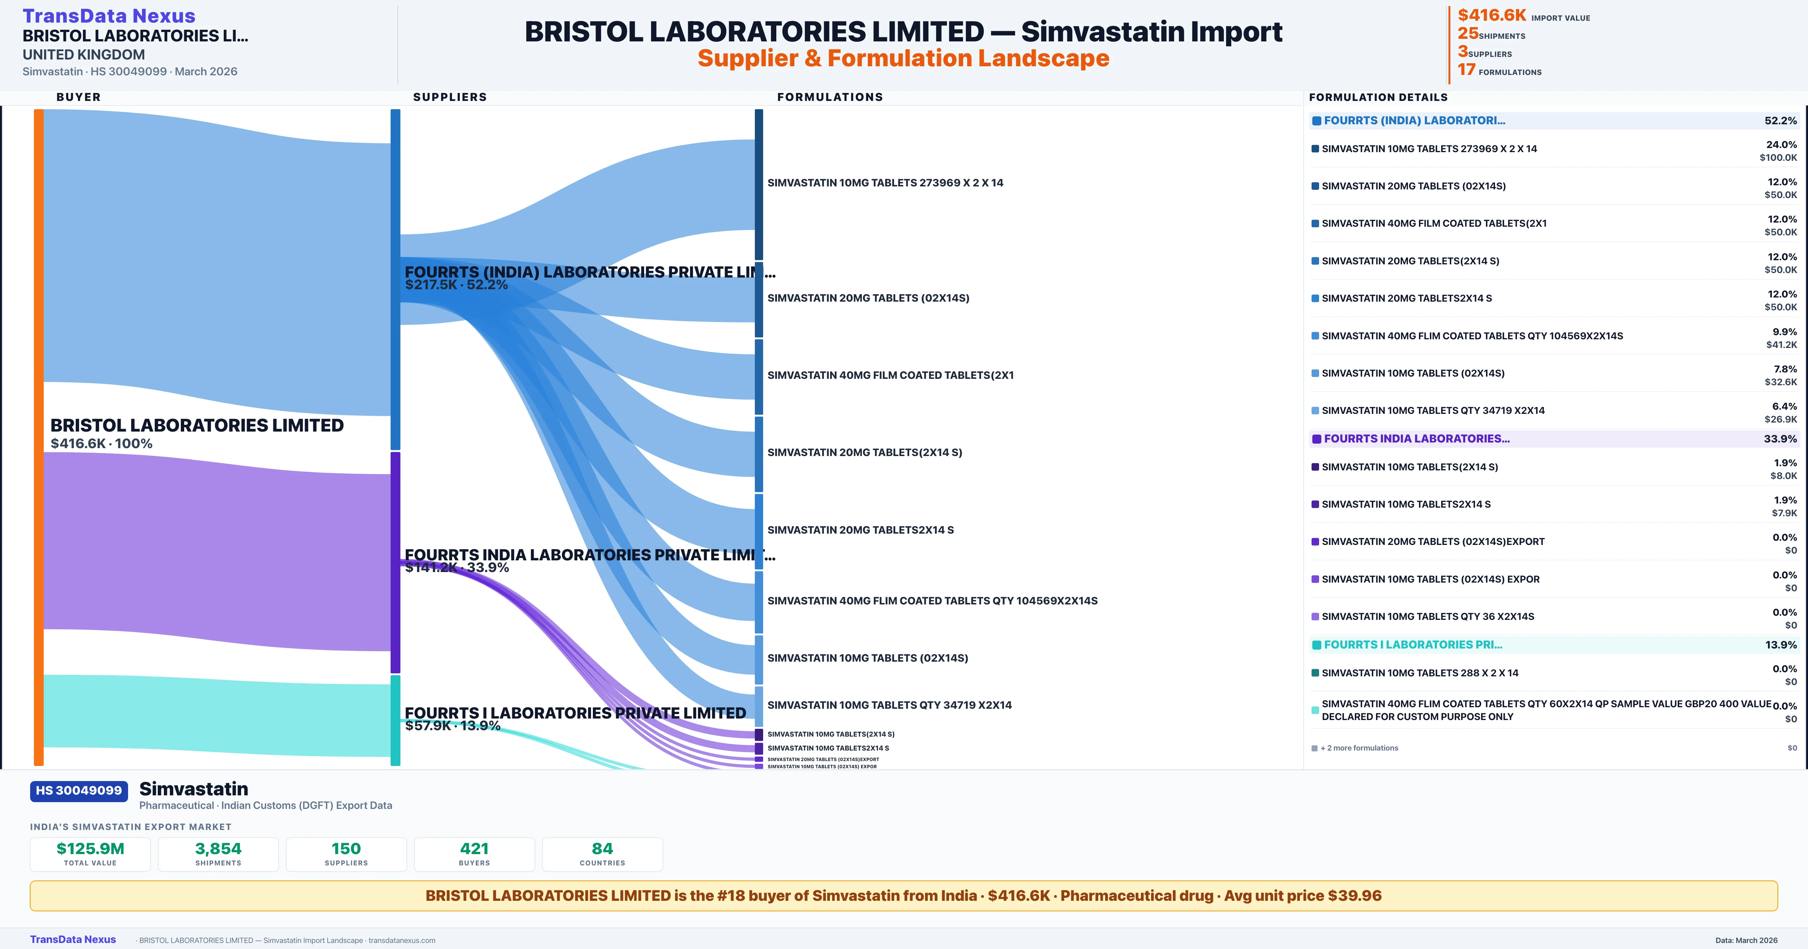Click the Simvastatin 10MG Tablets(2X14 S) purple legend swatch
1808x949 pixels.
(1315, 467)
